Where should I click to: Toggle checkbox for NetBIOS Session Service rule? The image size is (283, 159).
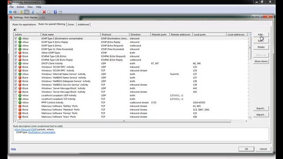tap(16, 85)
